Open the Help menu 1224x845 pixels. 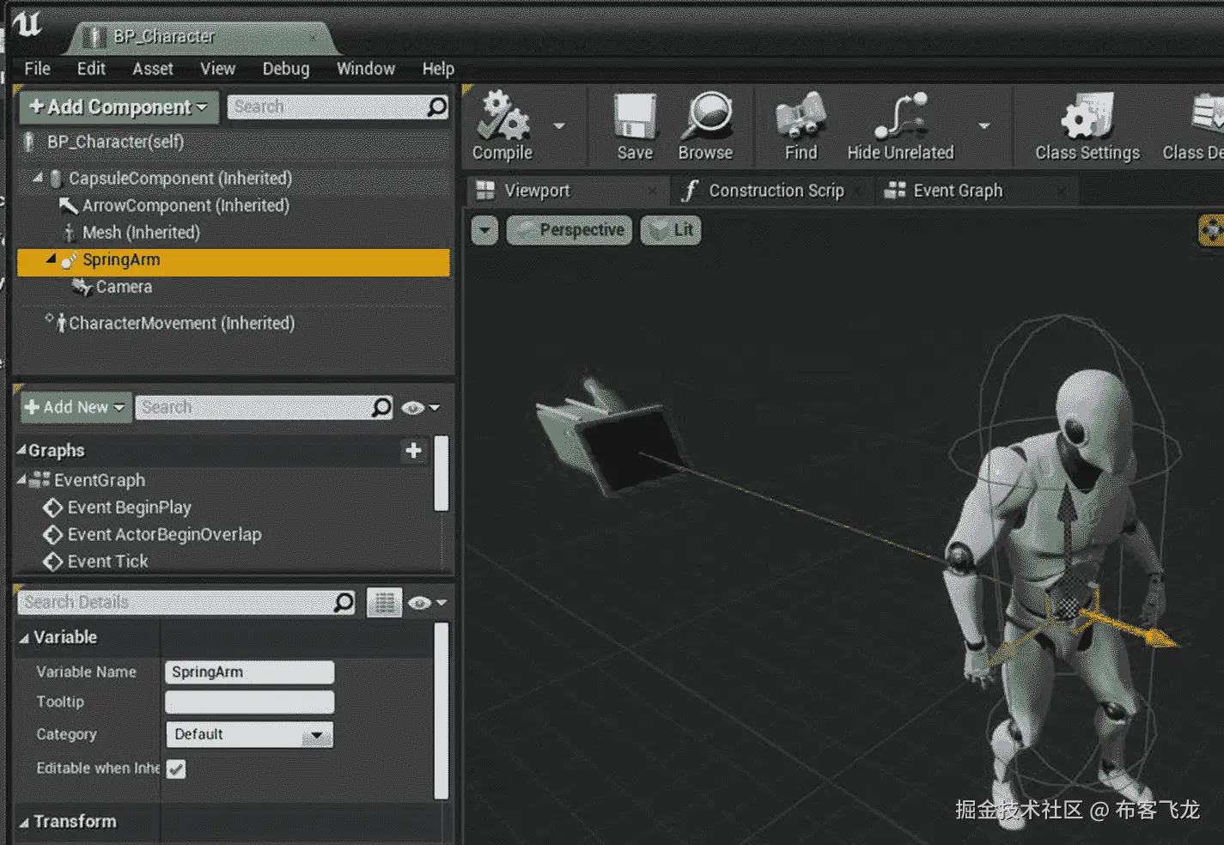click(x=438, y=69)
